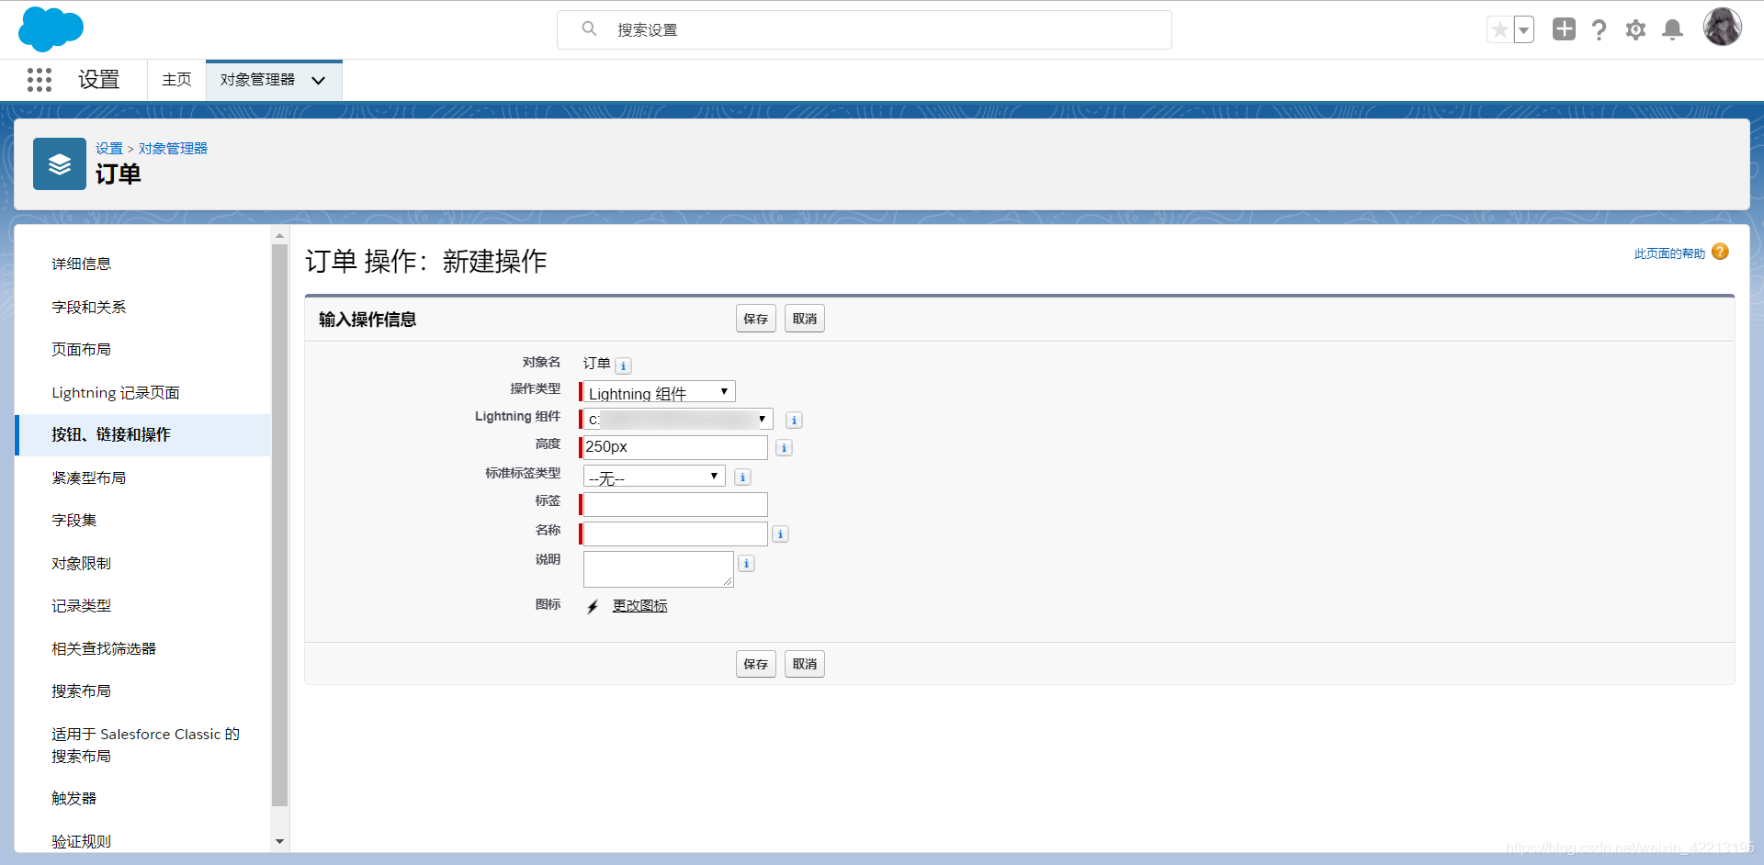Click the 订单 object layers icon
The width and height of the screenshot is (1764, 865).
(60, 164)
